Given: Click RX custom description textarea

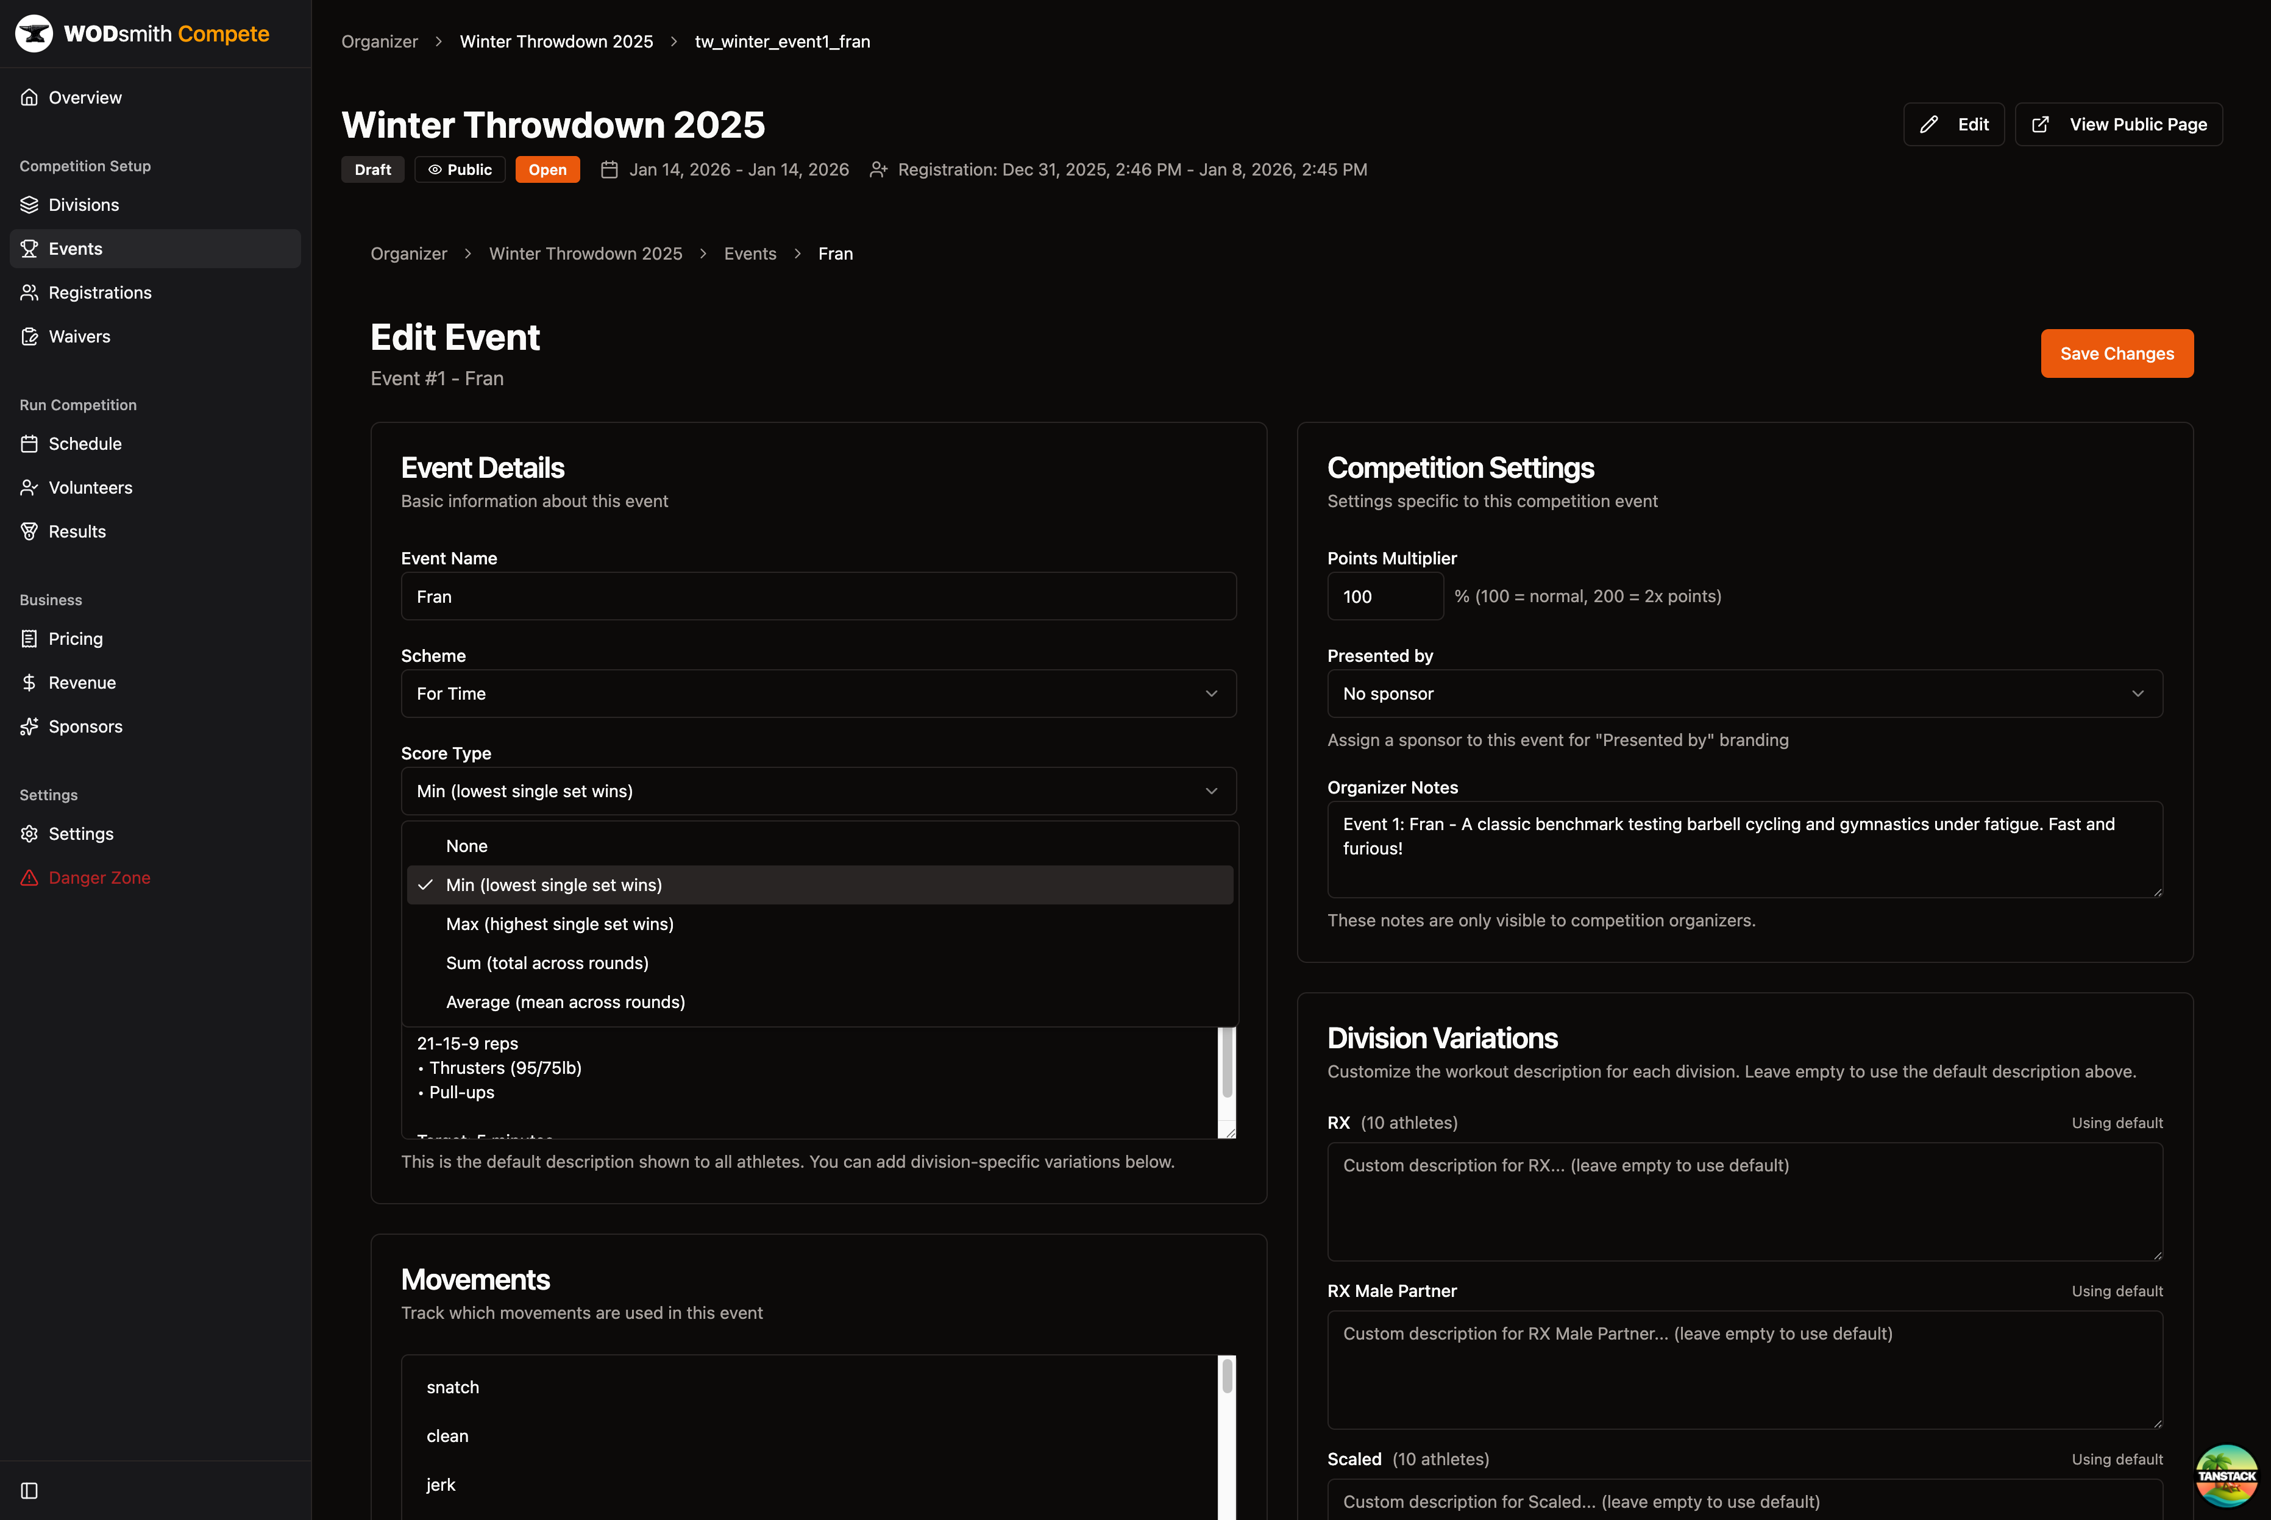Looking at the screenshot, I should [1744, 1202].
